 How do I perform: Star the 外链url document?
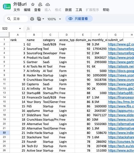[33, 5]
